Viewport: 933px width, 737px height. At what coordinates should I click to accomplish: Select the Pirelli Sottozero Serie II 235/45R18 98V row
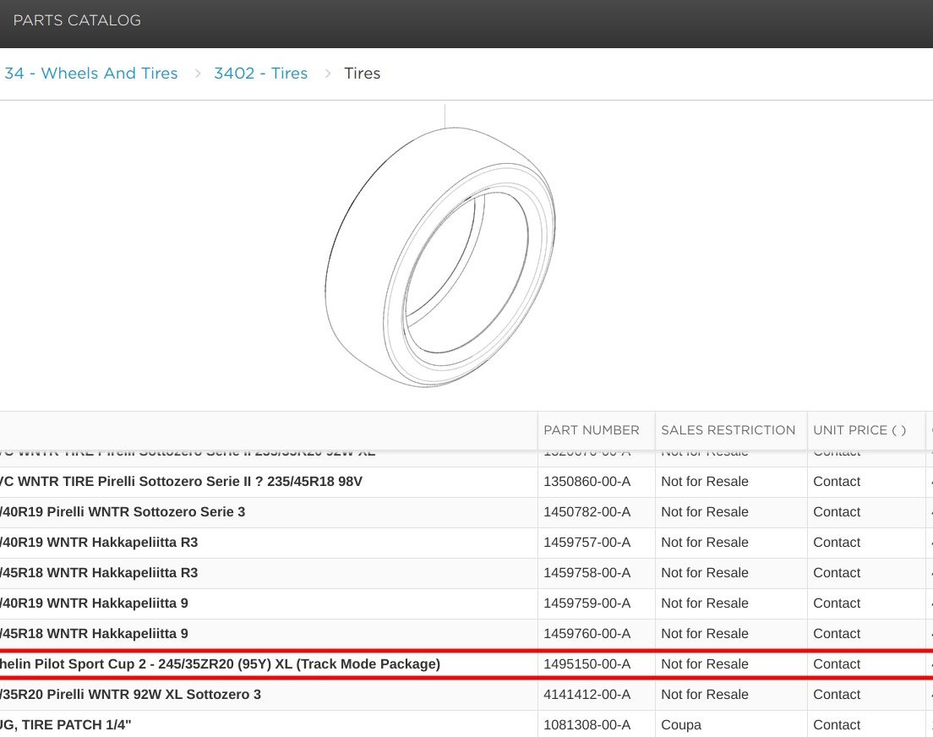click(466, 482)
